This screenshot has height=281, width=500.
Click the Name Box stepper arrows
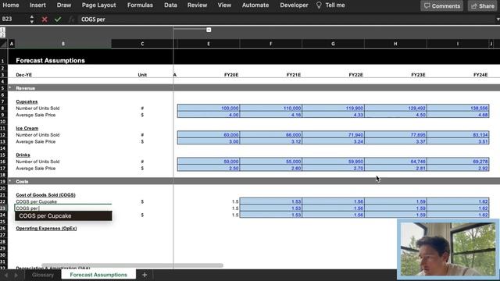click(31, 20)
